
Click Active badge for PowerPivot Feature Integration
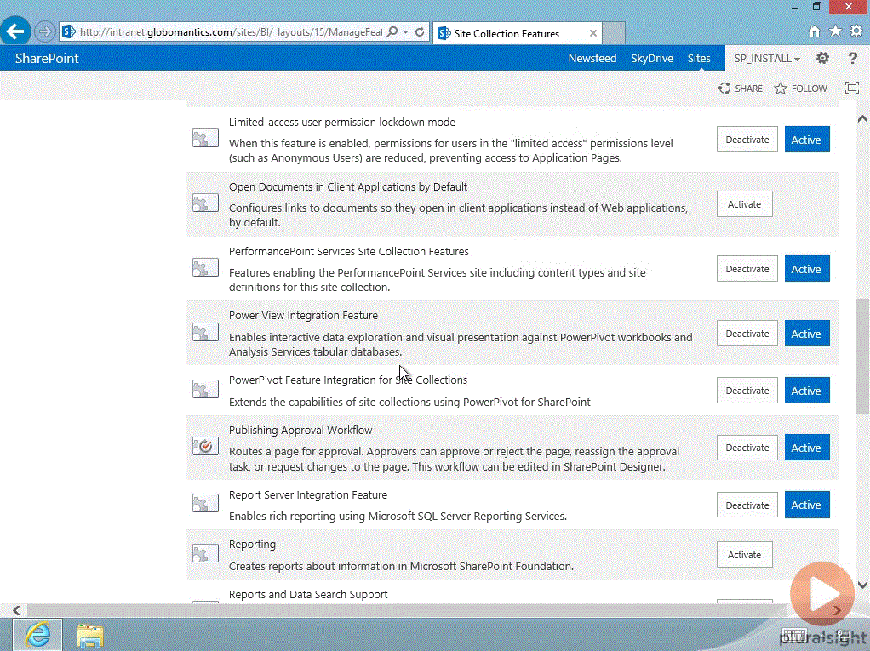click(x=807, y=391)
